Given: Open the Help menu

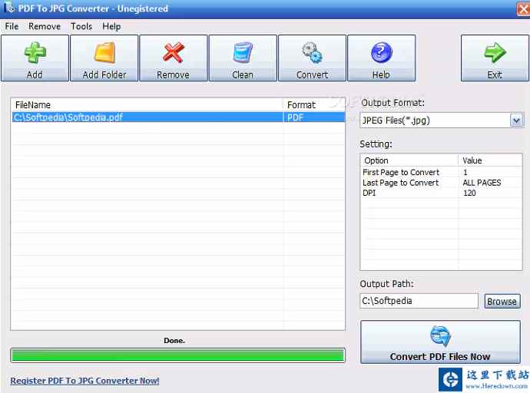Looking at the screenshot, I should (x=111, y=26).
